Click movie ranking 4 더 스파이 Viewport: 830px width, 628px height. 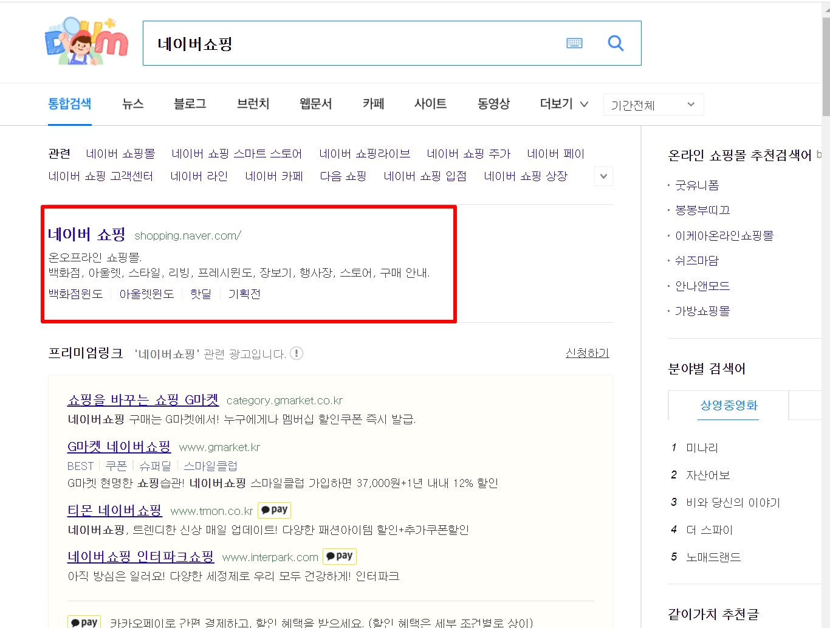[709, 530]
